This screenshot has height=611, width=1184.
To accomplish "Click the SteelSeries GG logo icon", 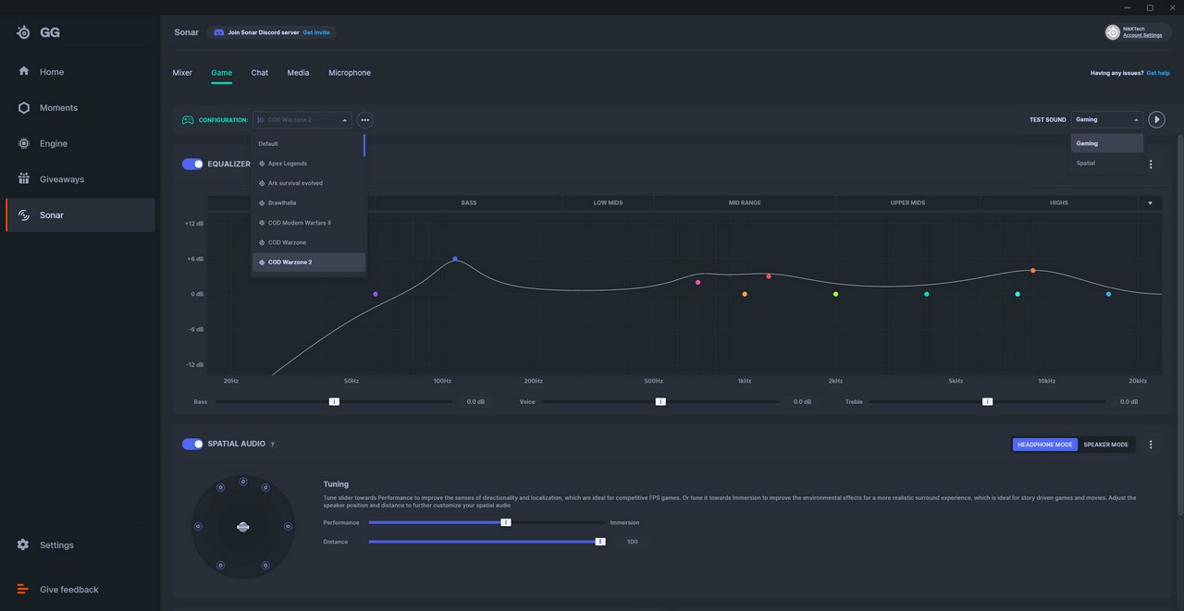I will (x=23, y=32).
